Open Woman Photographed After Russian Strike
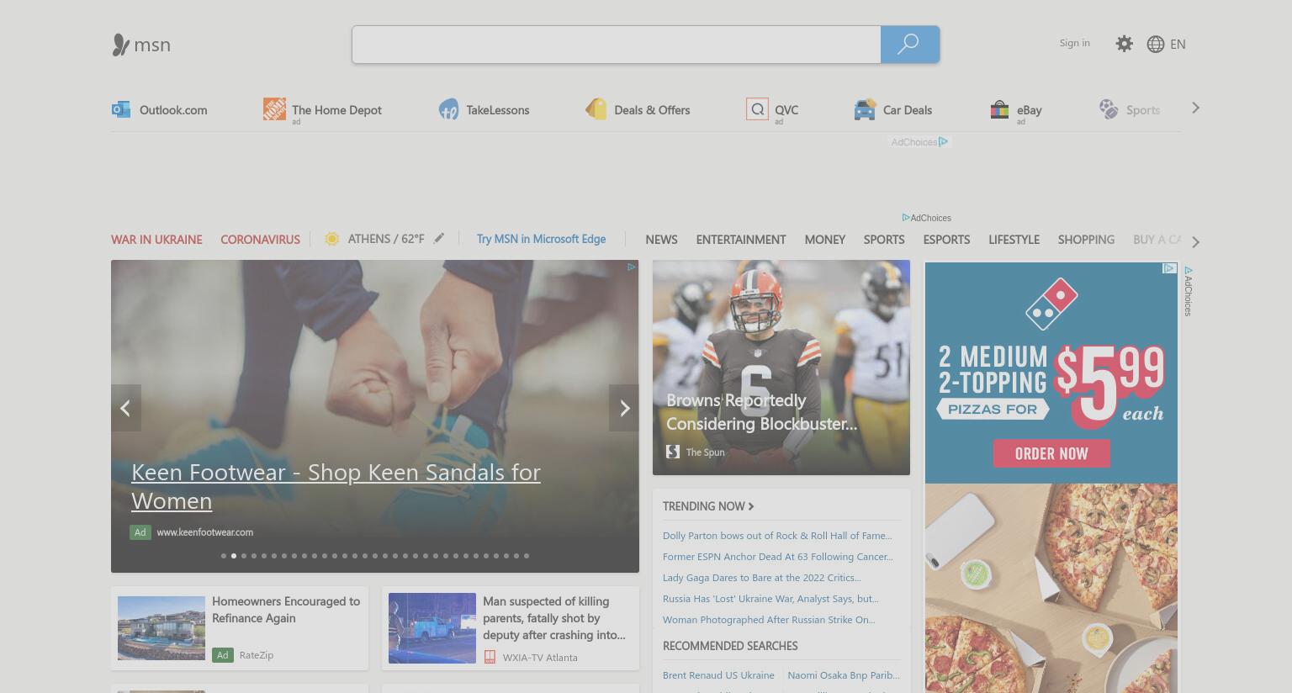The width and height of the screenshot is (1292, 693). coord(769,620)
